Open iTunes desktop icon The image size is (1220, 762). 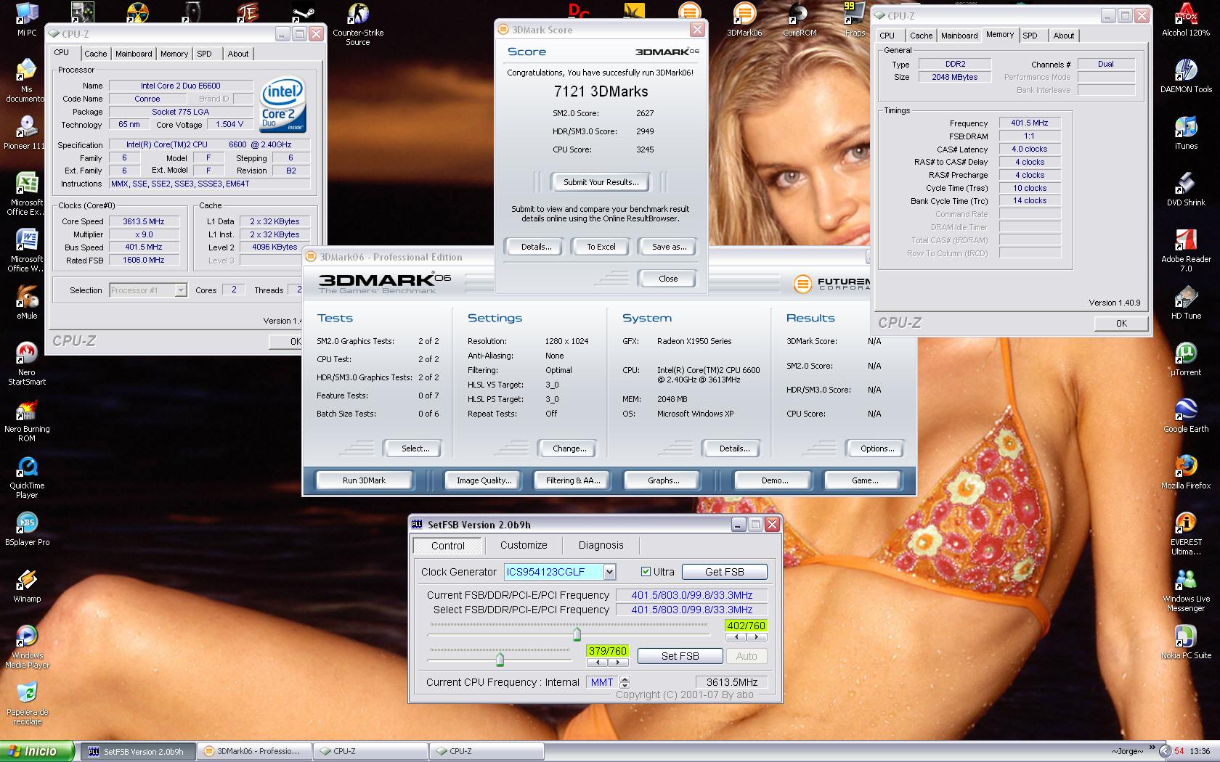coord(1186,132)
